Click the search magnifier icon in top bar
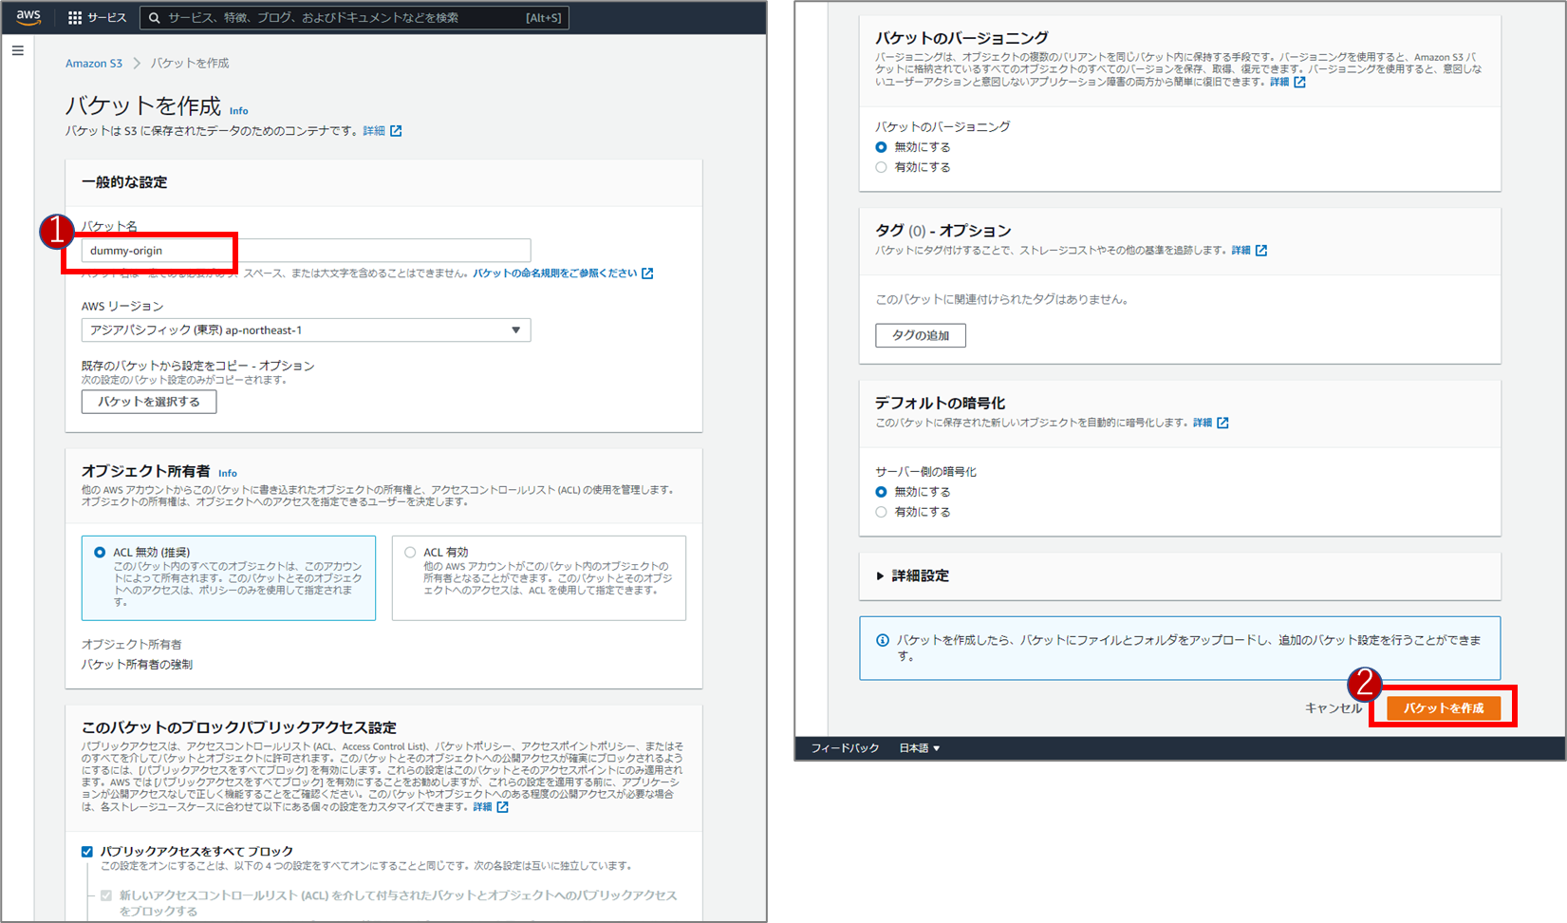1567x923 pixels. pyautogui.click(x=155, y=18)
